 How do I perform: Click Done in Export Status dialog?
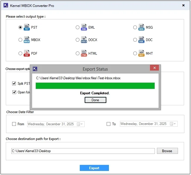click(x=95, y=100)
